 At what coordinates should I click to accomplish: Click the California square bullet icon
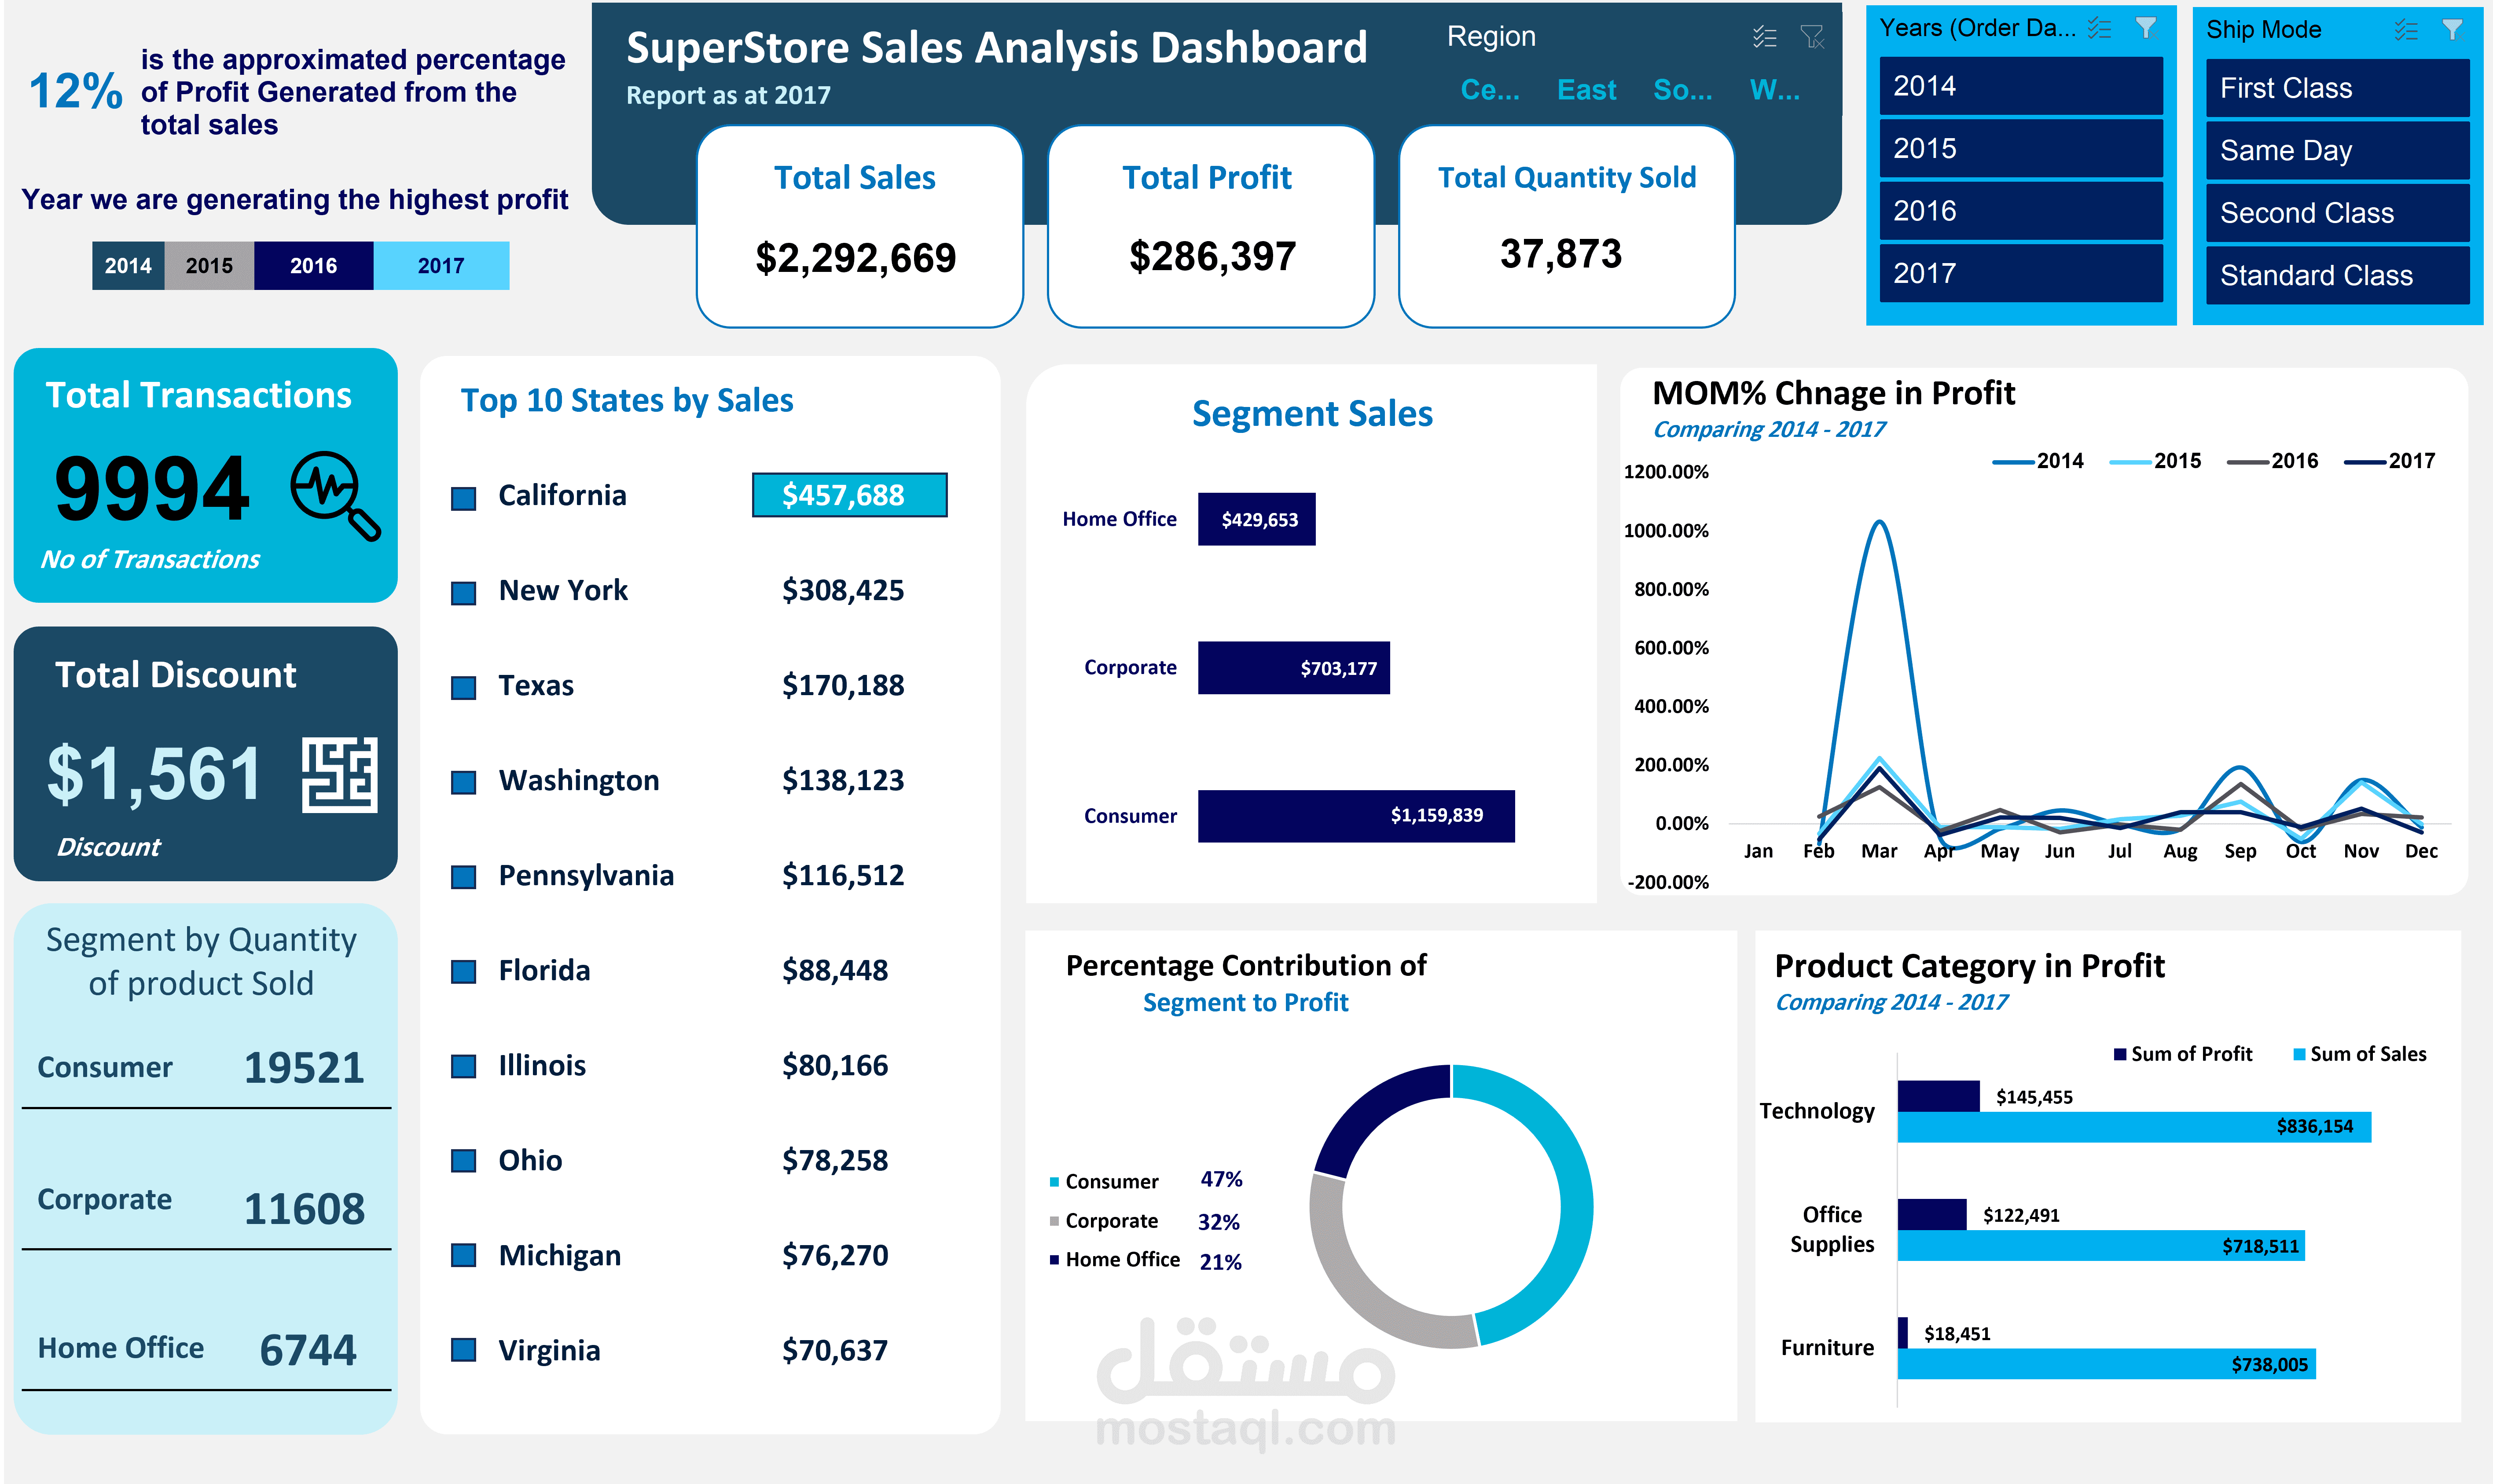click(x=463, y=498)
